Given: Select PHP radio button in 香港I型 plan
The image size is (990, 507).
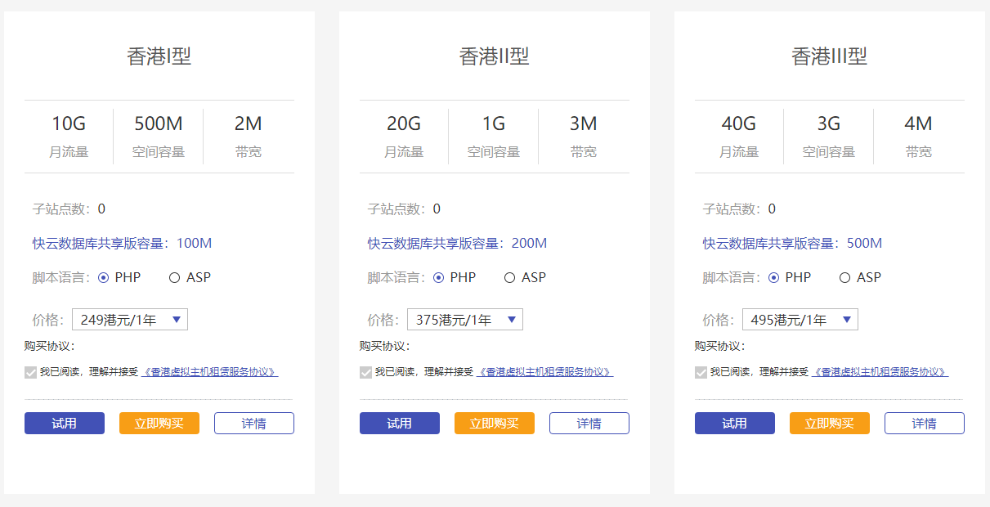Looking at the screenshot, I should click(104, 278).
